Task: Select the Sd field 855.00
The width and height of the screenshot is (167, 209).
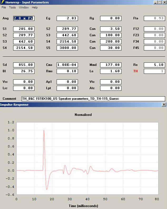Action: pyautogui.click(x=24, y=65)
